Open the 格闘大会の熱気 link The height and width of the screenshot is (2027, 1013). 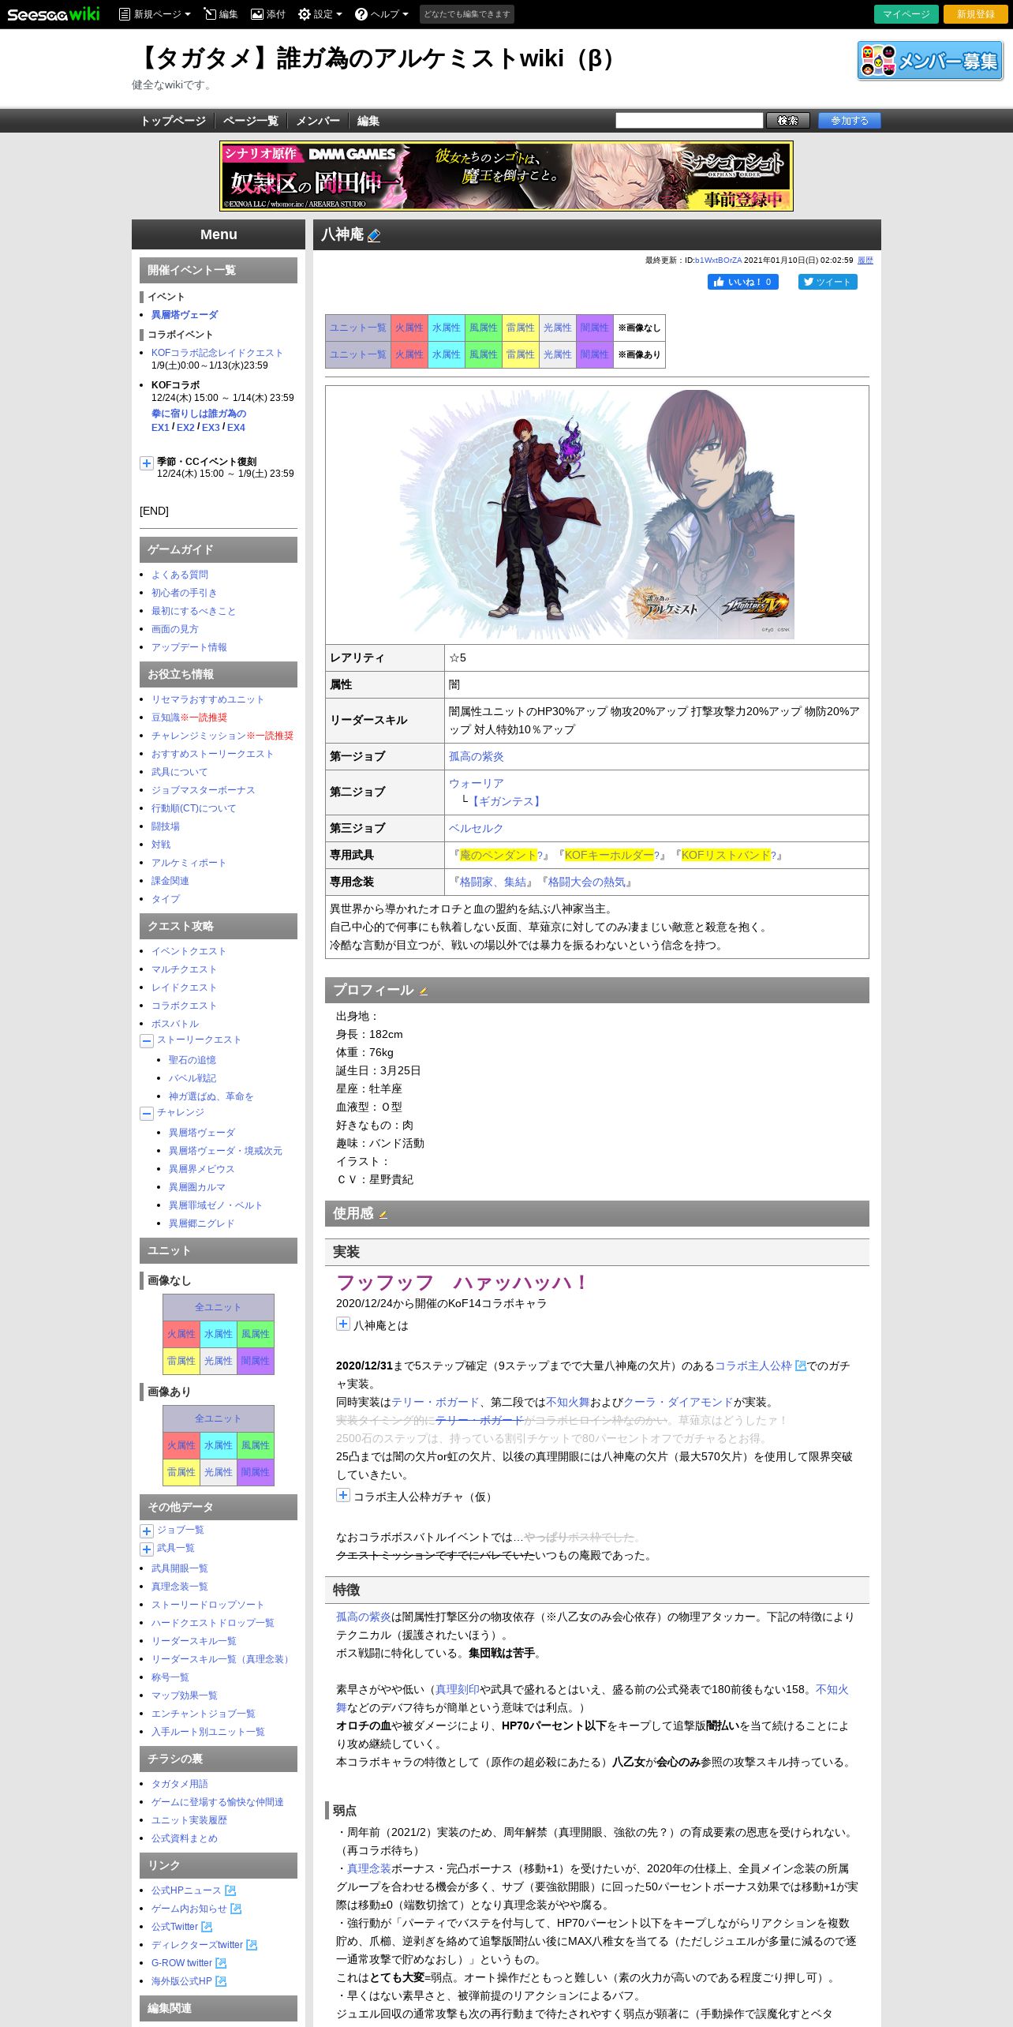pyautogui.click(x=586, y=882)
